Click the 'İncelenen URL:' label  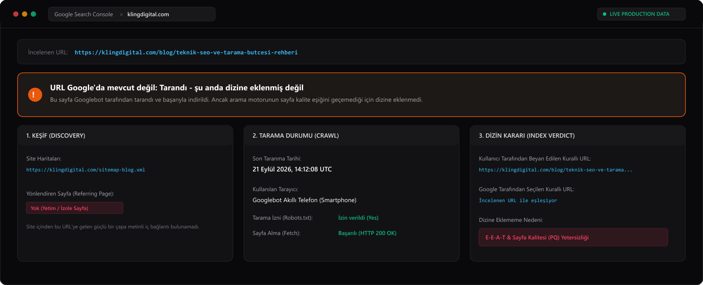[x=48, y=52]
